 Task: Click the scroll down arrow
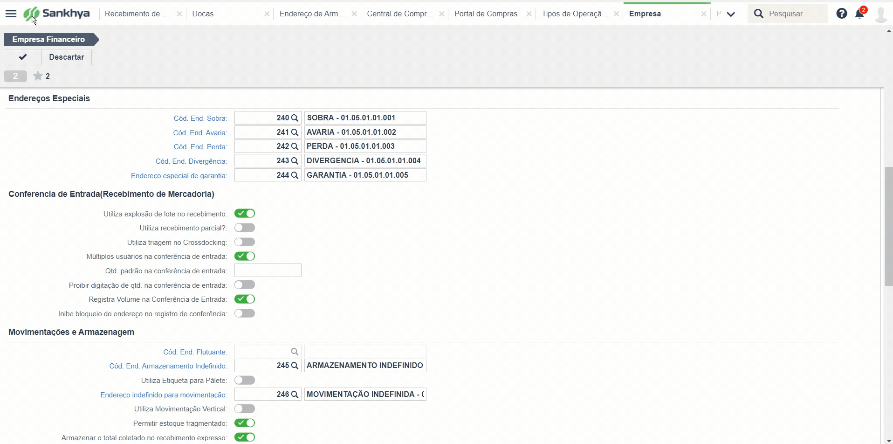coord(889,440)
